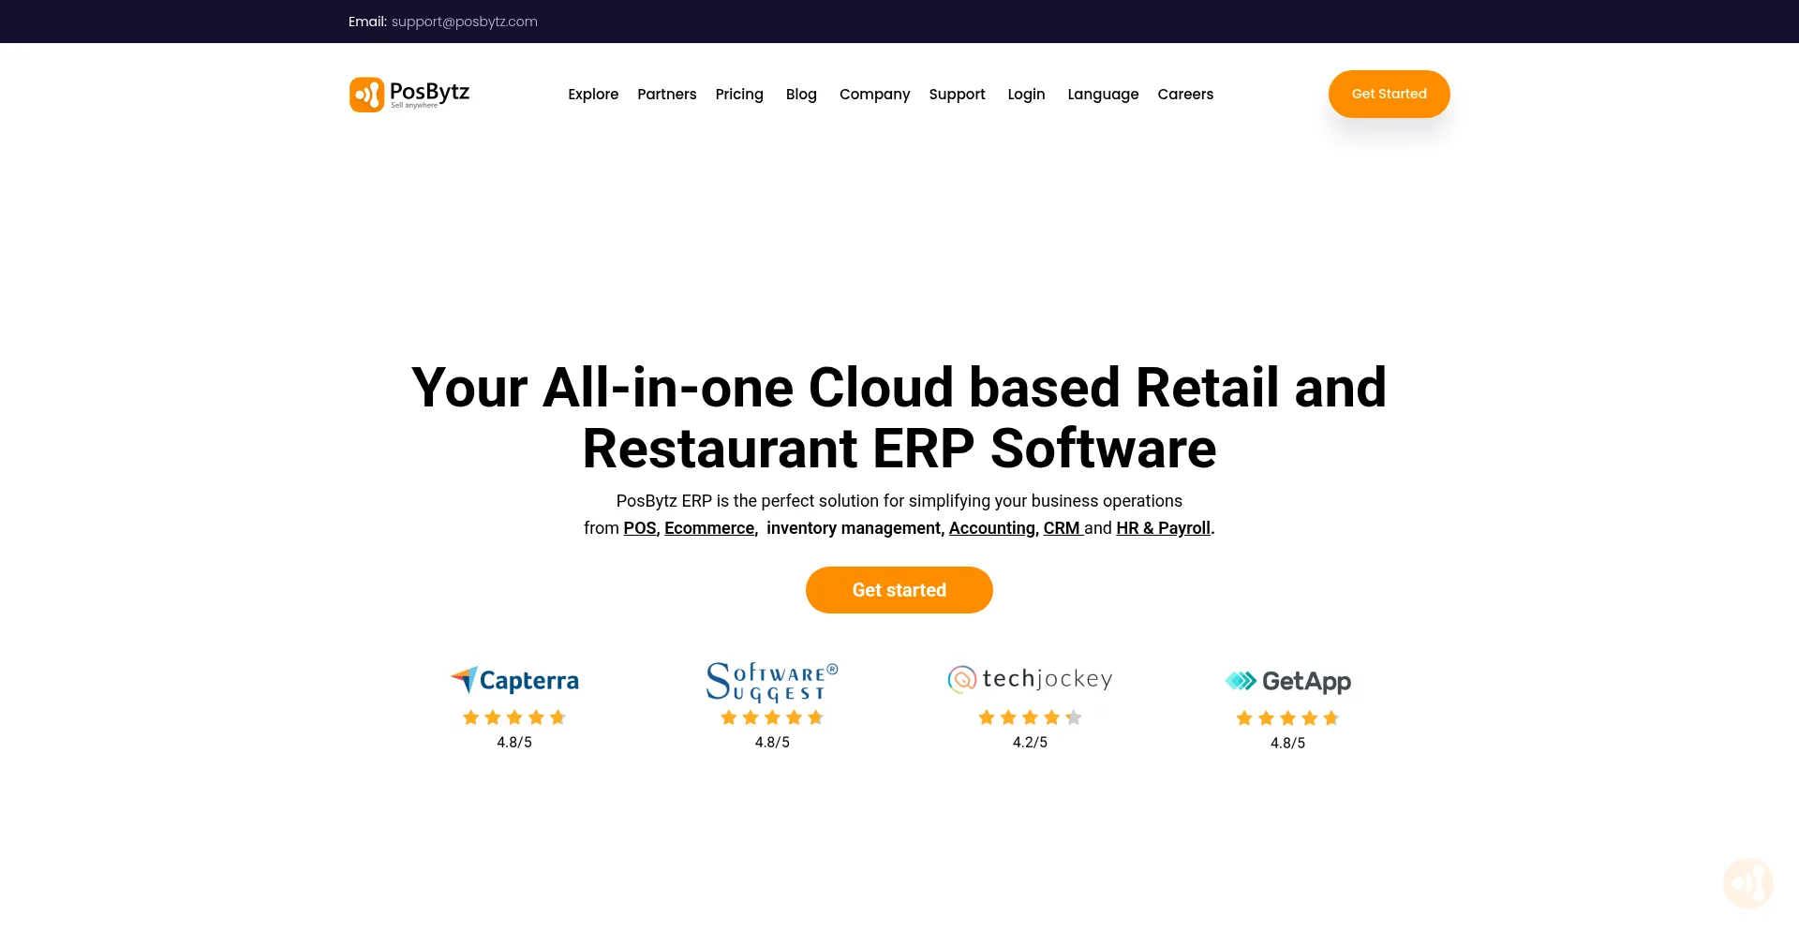
Task: Click the 4.8/5 rating under Capterra
Action: (x=514, y=742)
